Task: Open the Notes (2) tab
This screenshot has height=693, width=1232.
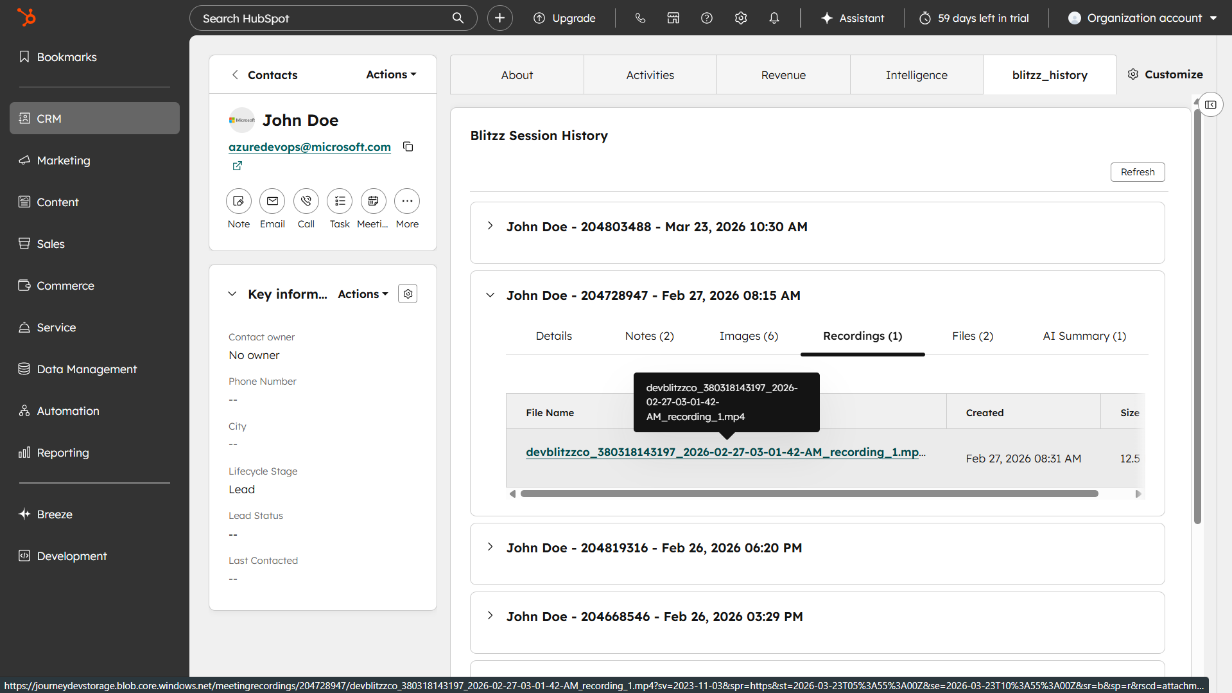Action: (650, 336)
